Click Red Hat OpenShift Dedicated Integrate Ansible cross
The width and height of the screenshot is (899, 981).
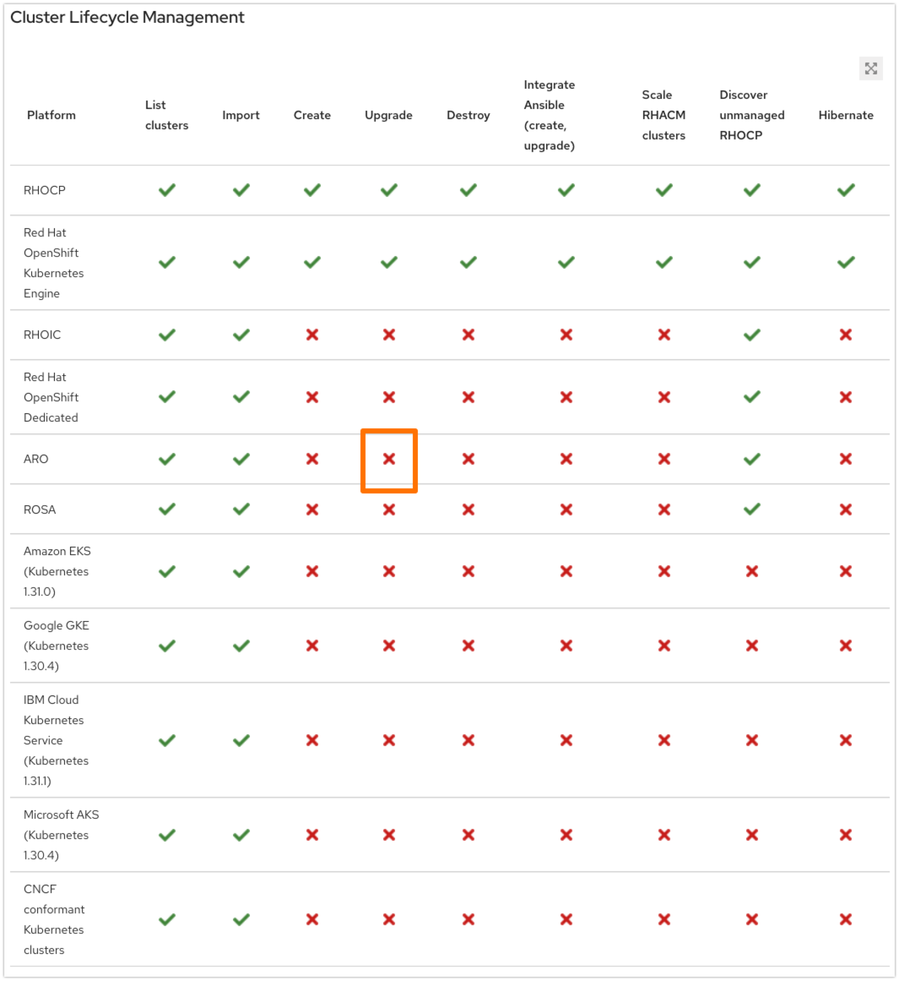pos(566,397)
